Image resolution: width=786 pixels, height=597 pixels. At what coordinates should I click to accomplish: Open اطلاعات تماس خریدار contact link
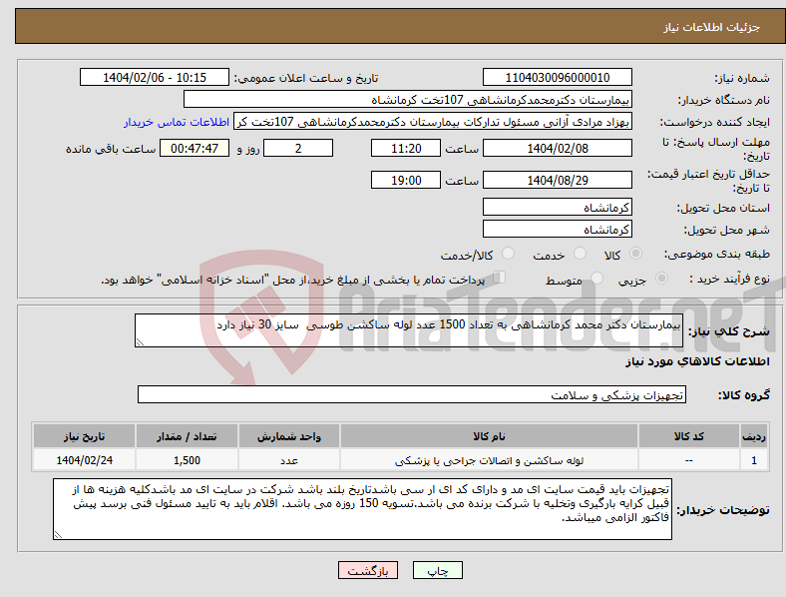[x=177, y=122]
